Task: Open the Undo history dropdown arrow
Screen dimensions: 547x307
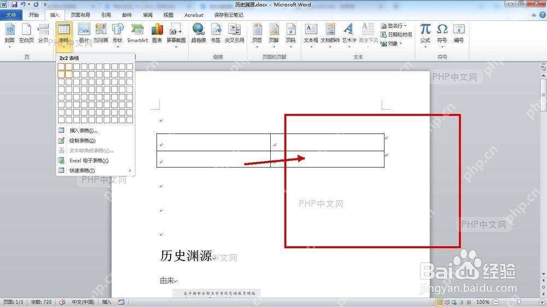Action: pyautogui.click(x=28, y=4)
